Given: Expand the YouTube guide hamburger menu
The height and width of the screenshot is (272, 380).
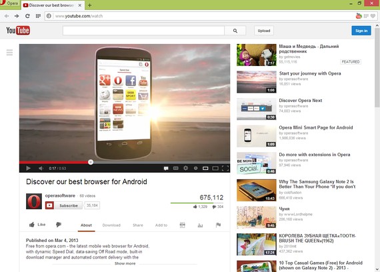Looking at the screenshot, I should click(x=9, y=53).
